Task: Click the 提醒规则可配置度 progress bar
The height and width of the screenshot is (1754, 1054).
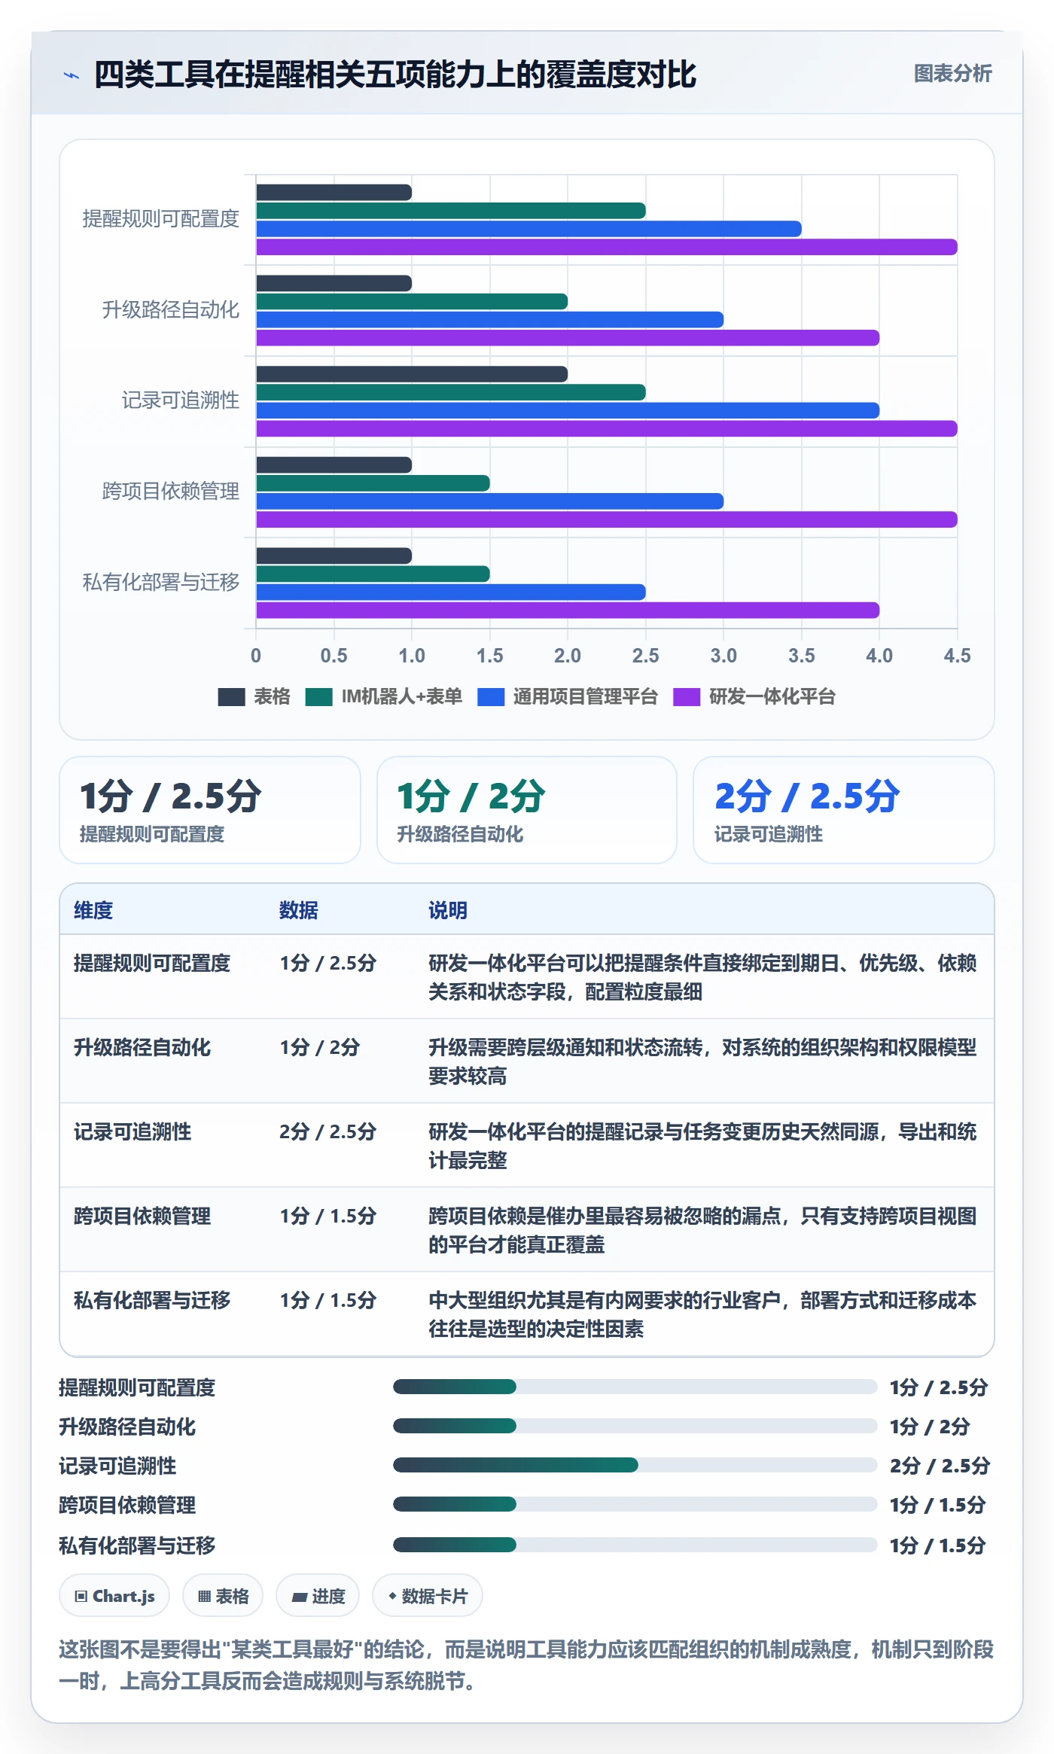Action: click(x=635, y=1387)
